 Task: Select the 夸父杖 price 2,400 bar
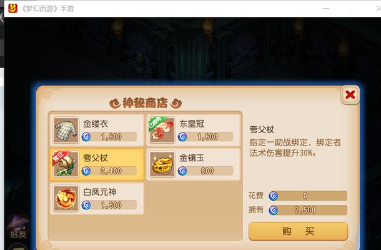coord(109,171)
